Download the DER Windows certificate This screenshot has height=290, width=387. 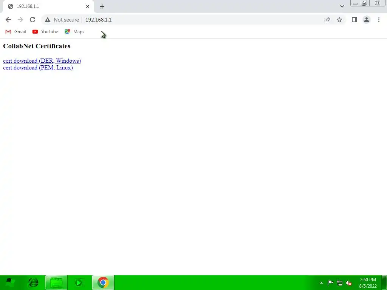click(42, 61)
